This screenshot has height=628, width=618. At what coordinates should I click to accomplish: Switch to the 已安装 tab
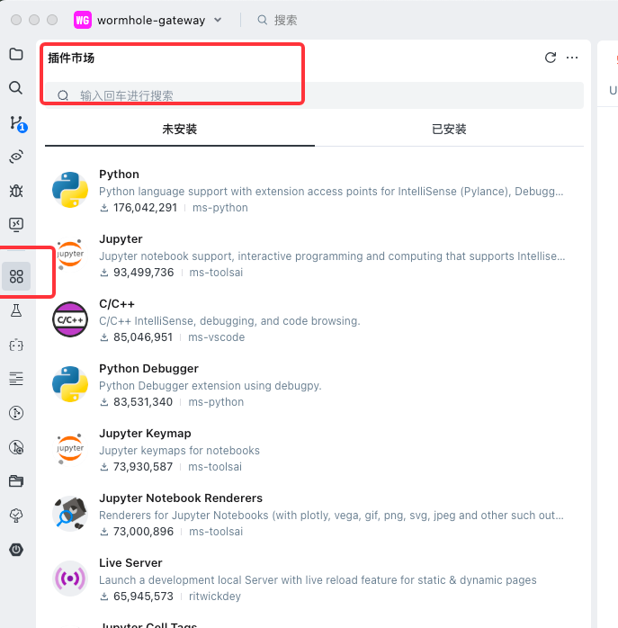coord(449,130)
